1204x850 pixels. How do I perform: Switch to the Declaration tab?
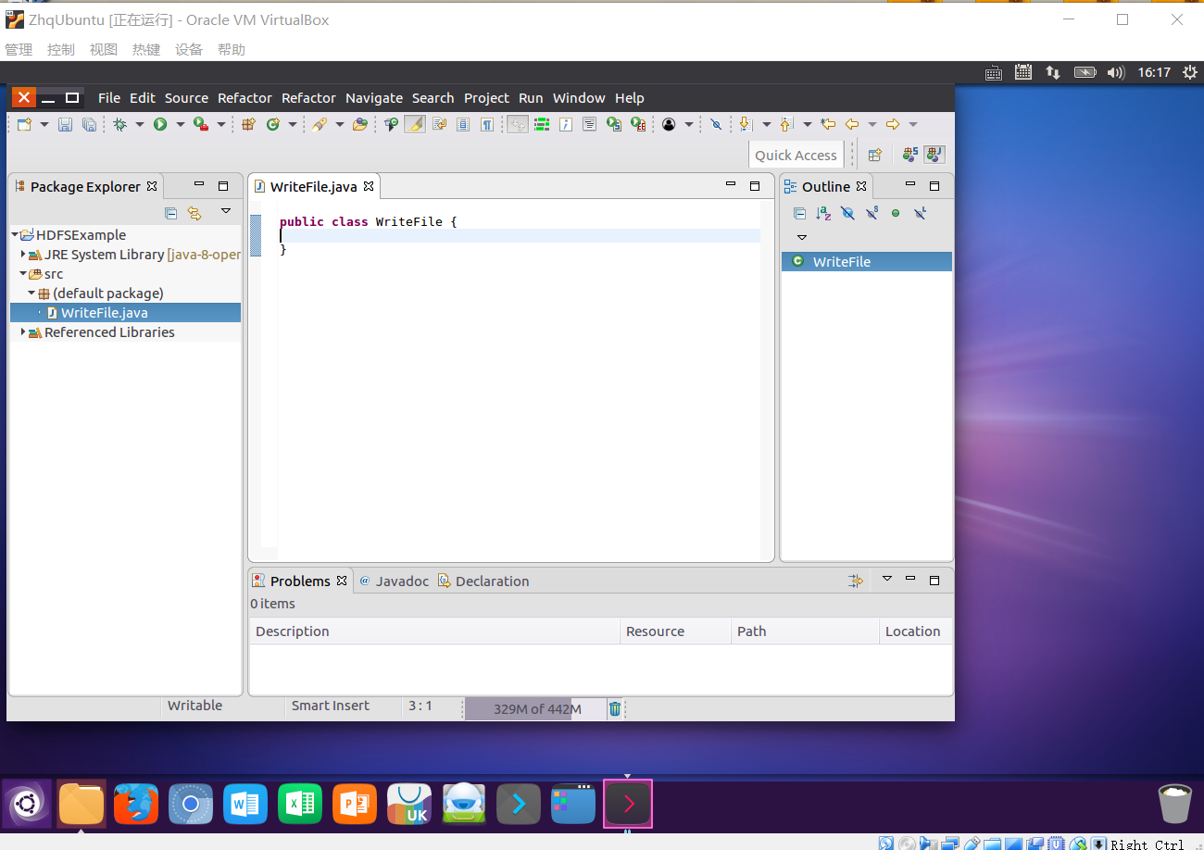(483, 581)
